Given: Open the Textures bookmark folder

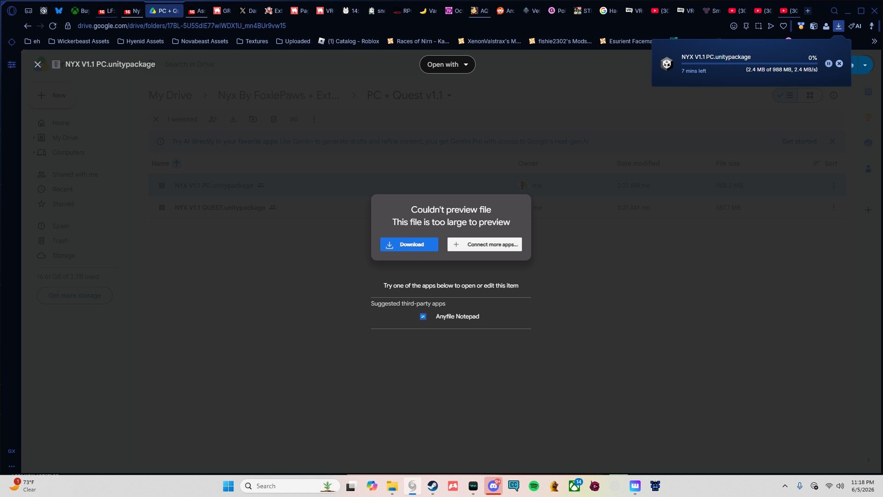Looking at the screenshot, I should click(x=252, y=41).
